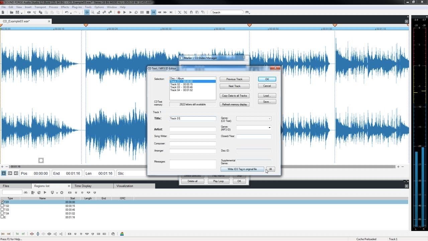Expand marker dropdown arrow in Regions list toolbar
Viewport: 428px width, 241px height.
(x=57, y=193)
